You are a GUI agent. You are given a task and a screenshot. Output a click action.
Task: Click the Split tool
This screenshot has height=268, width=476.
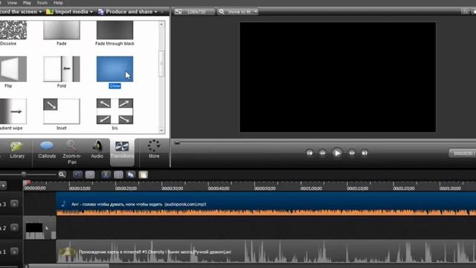(x=118, y=174)
